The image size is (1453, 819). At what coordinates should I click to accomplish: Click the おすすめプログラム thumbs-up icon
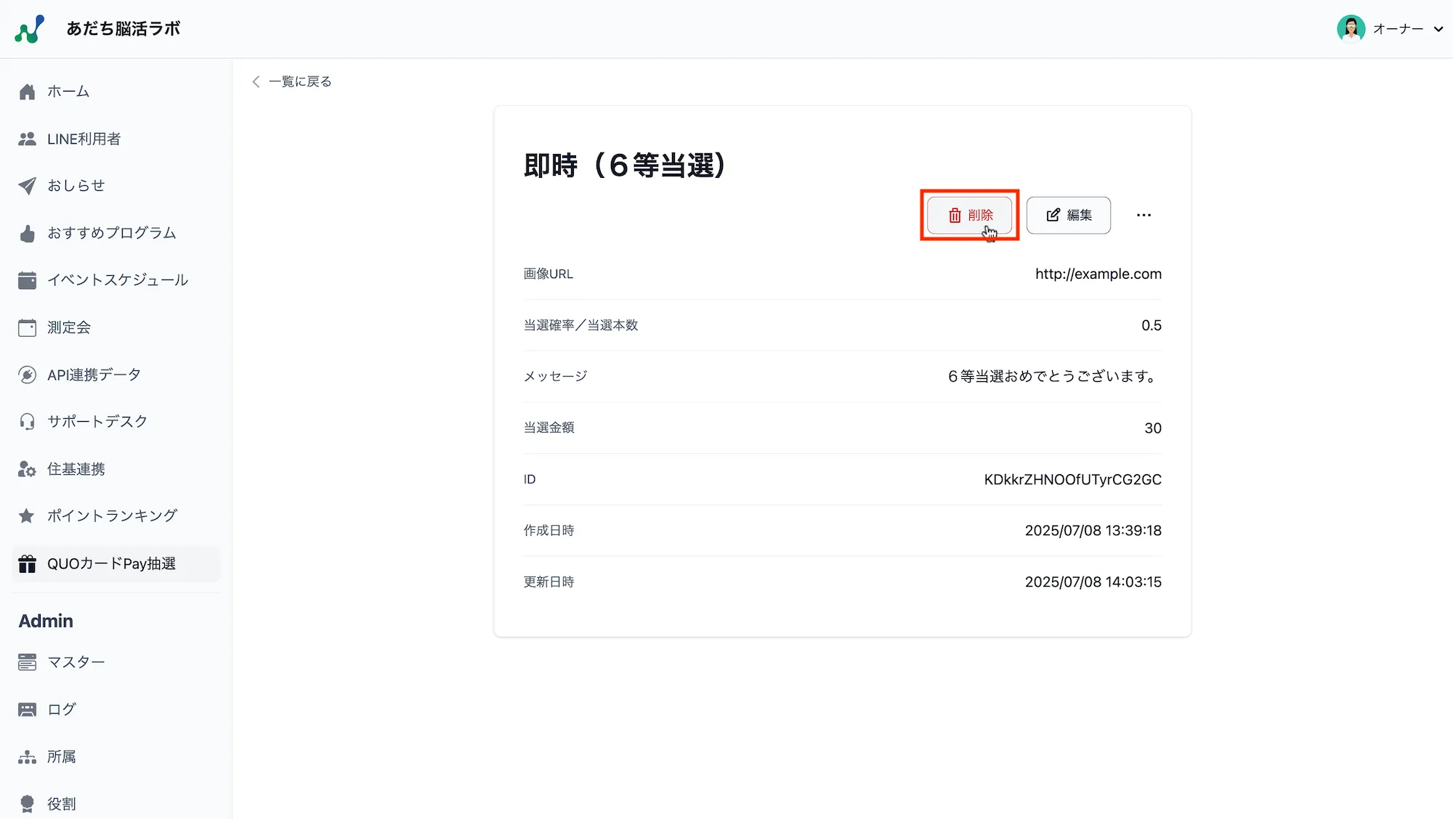(27, 232)
